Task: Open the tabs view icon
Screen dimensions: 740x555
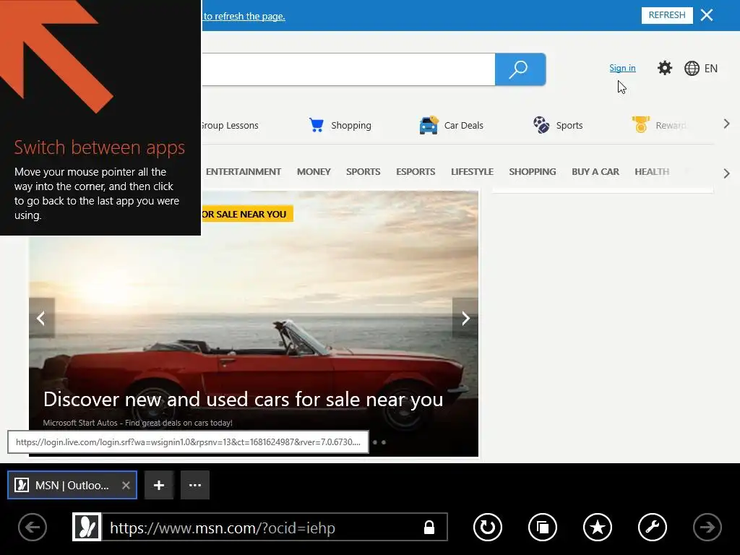Action: click(x=543, y=527)
